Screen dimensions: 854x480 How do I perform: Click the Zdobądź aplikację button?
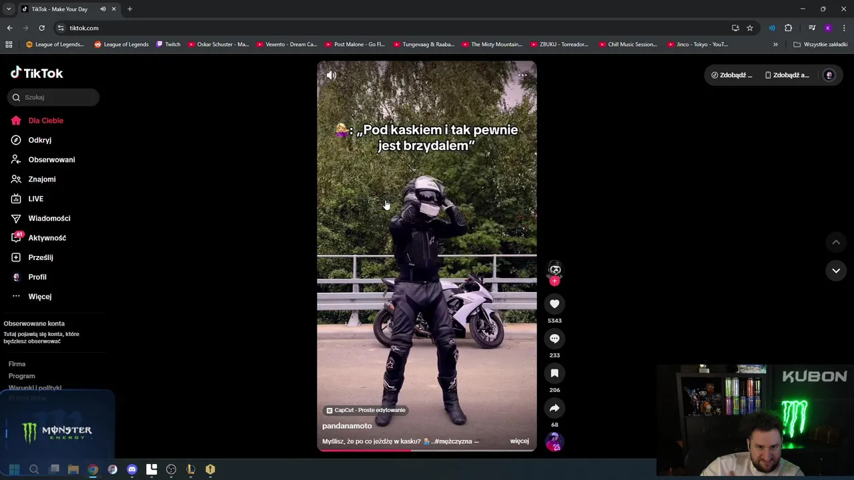(787, 75)
